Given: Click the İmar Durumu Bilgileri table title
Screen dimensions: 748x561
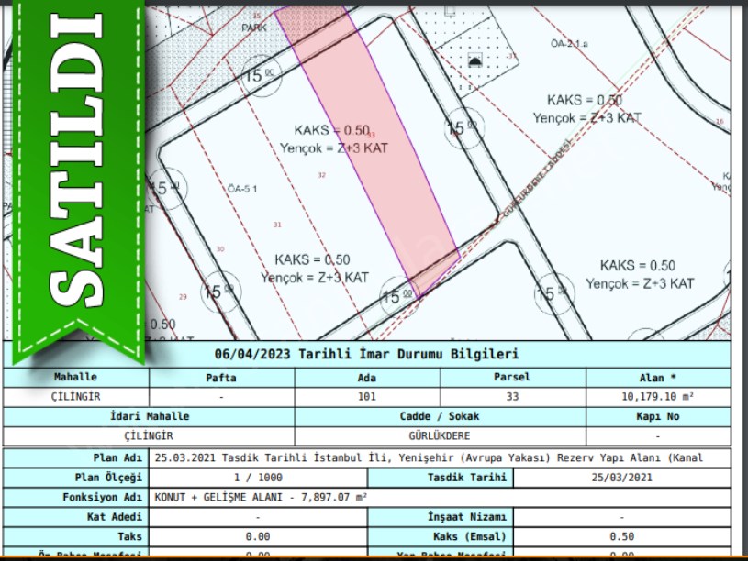Looking at the screenshot, I should (x=367, y=354).
